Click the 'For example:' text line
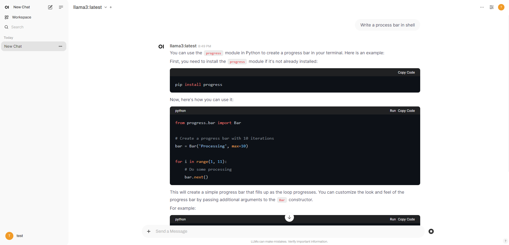Image resolution: width=509 pixels, height=245 pixels. (x=183, y=208)
